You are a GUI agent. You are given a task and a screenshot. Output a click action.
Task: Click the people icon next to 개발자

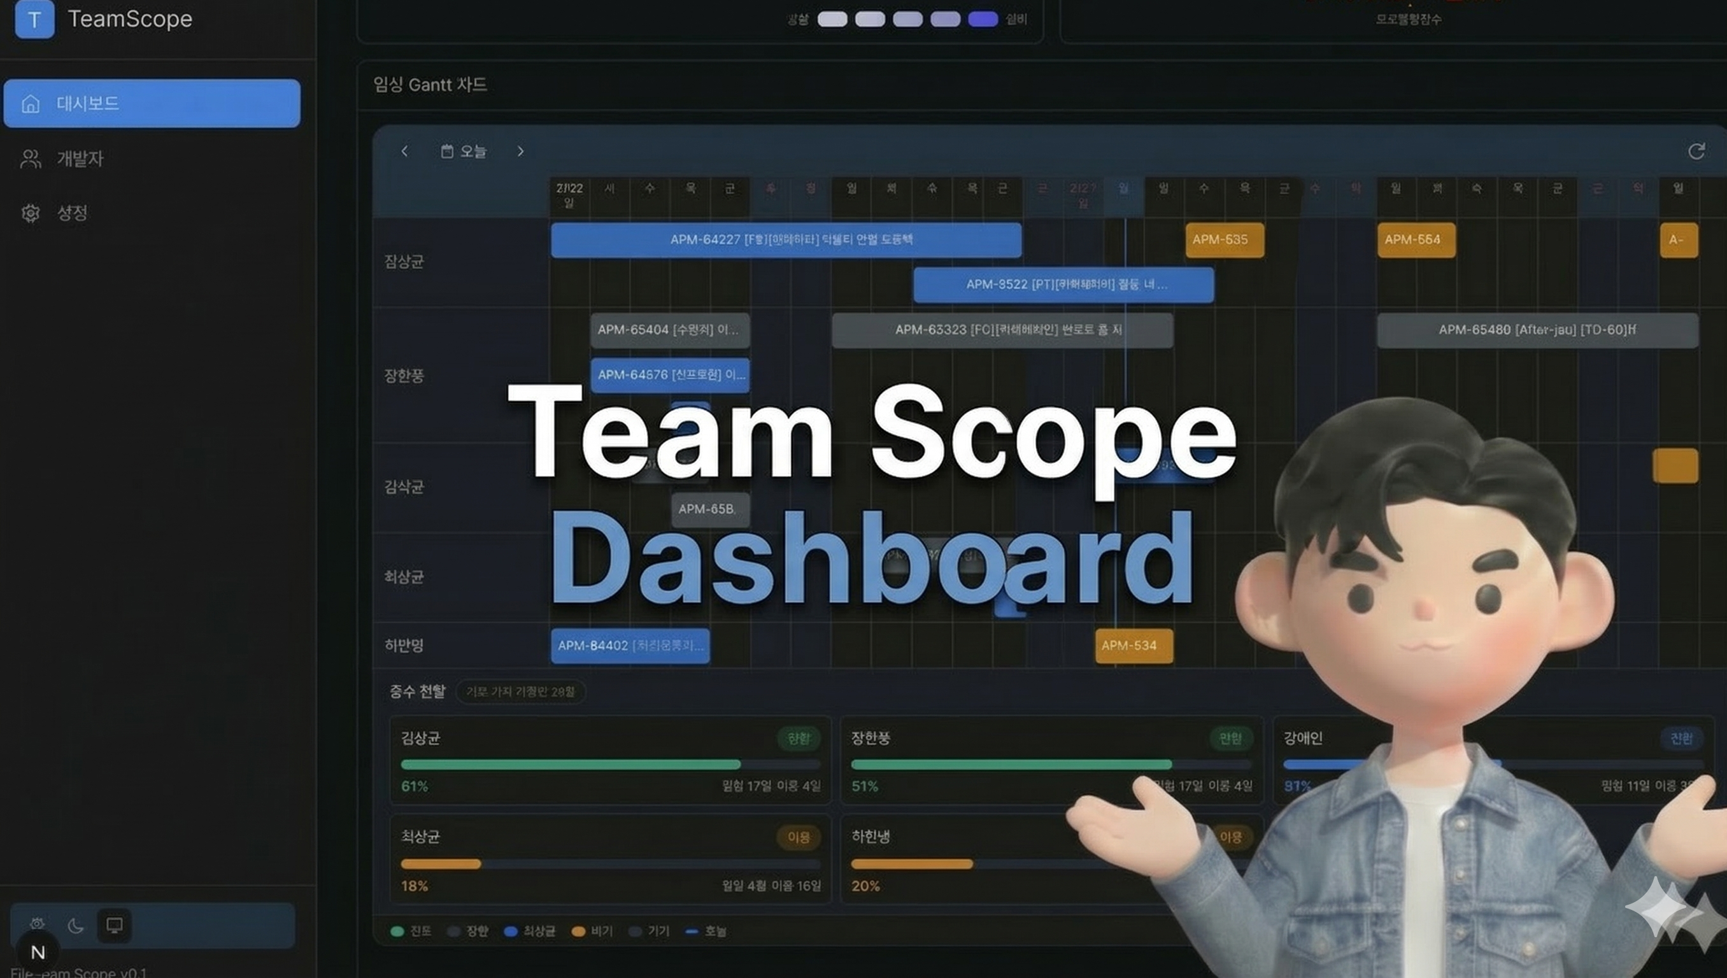click(x=30, y=159)
